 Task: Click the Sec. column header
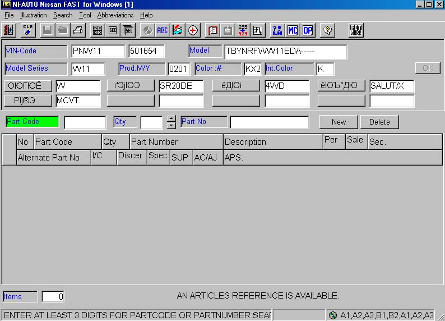[405, 142]
